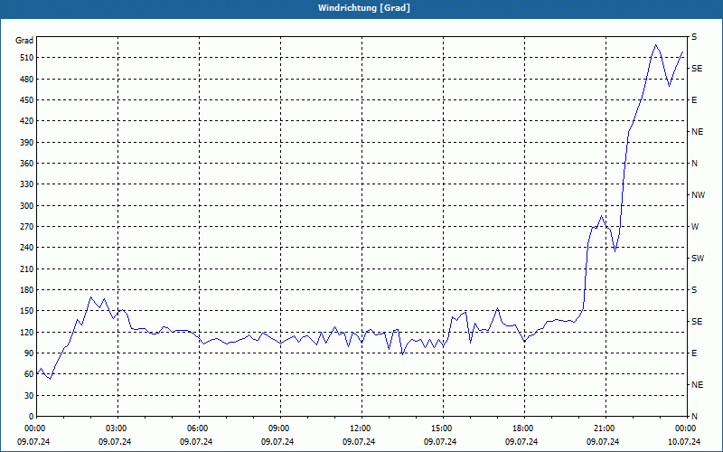Click the SW compass label

point(698,259)
